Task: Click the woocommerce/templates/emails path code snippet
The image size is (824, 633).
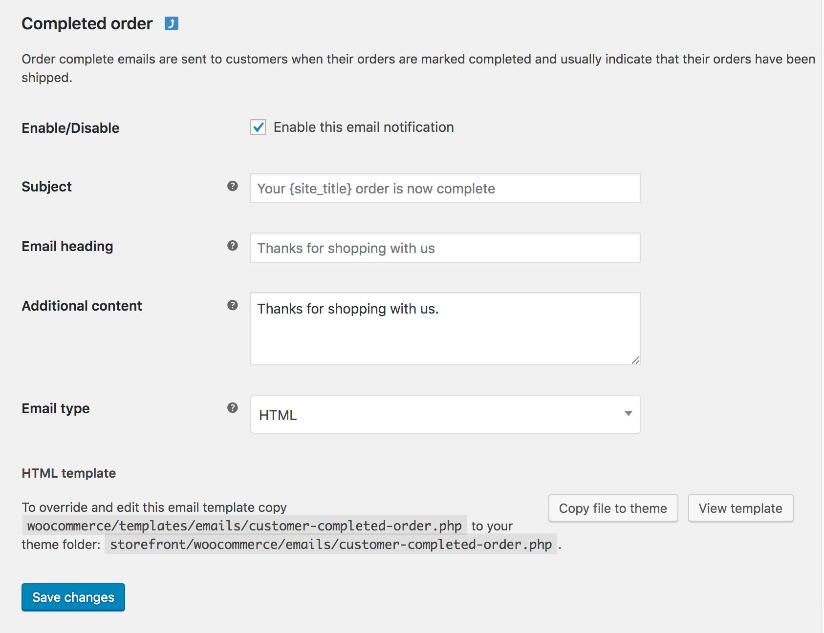Action: 244,526
